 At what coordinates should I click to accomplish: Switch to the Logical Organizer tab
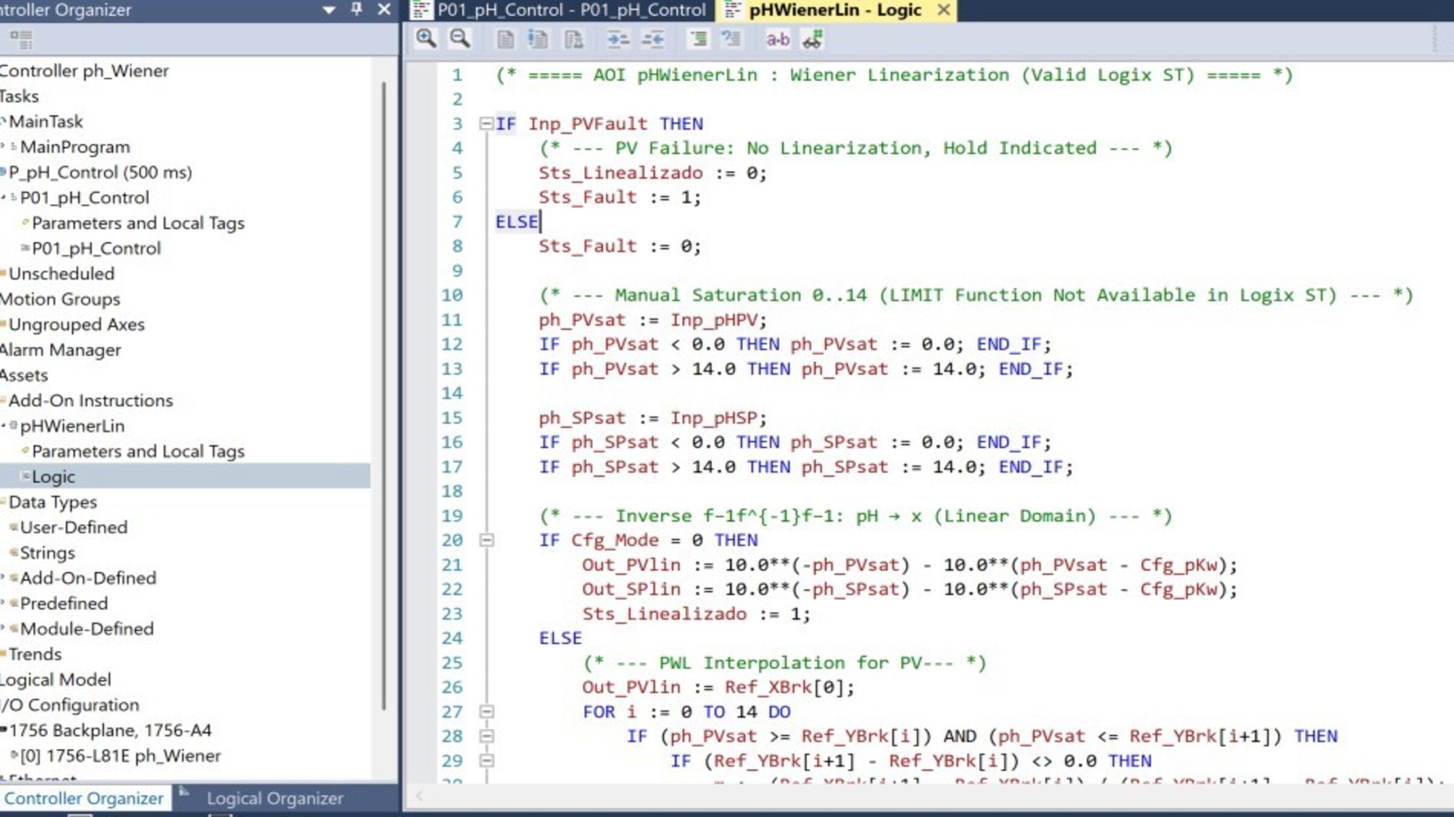tap(274, 798)
